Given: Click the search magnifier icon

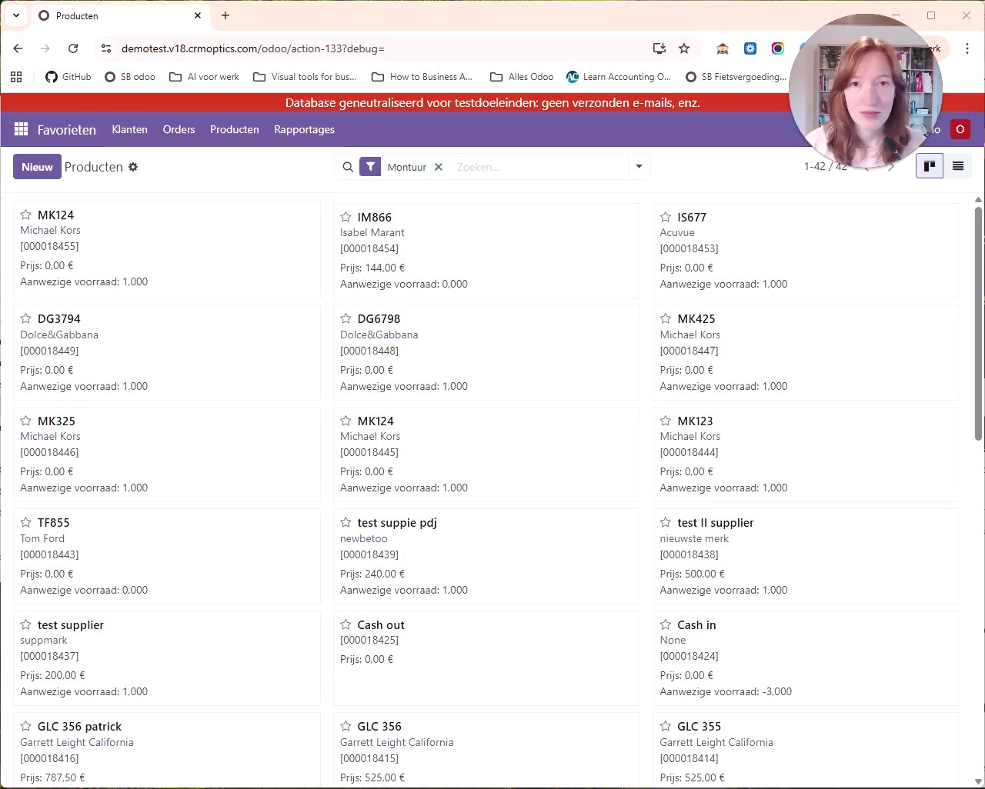Looking at the screenshot, I should [x=348, y=167].
